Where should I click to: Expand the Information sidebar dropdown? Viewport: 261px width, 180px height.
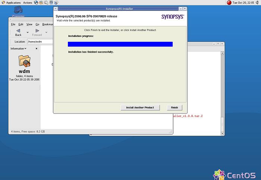click(18, 48)
